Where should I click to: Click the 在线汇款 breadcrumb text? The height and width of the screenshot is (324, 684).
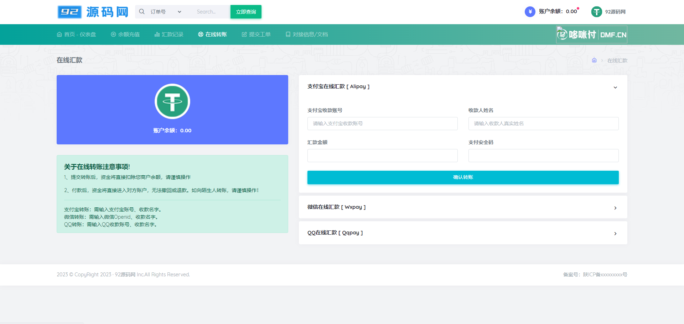617,60
